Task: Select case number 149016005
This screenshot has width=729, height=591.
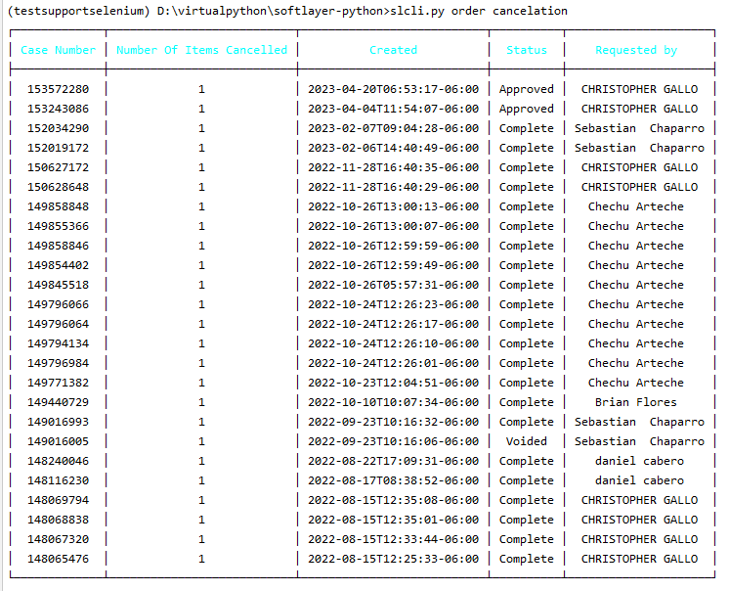Action: click(x=58, y=440)
